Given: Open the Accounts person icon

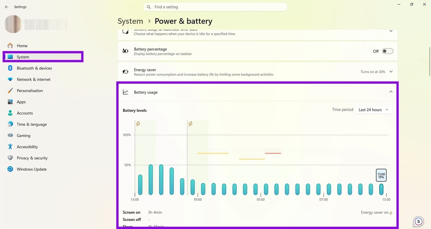Looking at the screenshot, I should [x=10, y=113].
